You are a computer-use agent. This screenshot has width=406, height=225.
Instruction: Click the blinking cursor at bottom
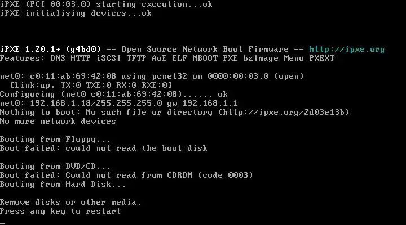click(x=2, y=222)
